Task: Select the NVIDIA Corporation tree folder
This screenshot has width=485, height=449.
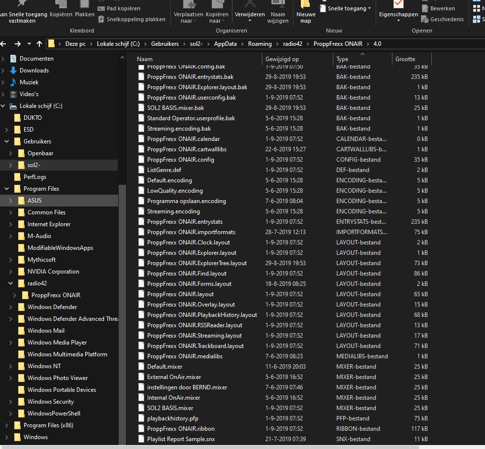Action: [x=53, y=272]
